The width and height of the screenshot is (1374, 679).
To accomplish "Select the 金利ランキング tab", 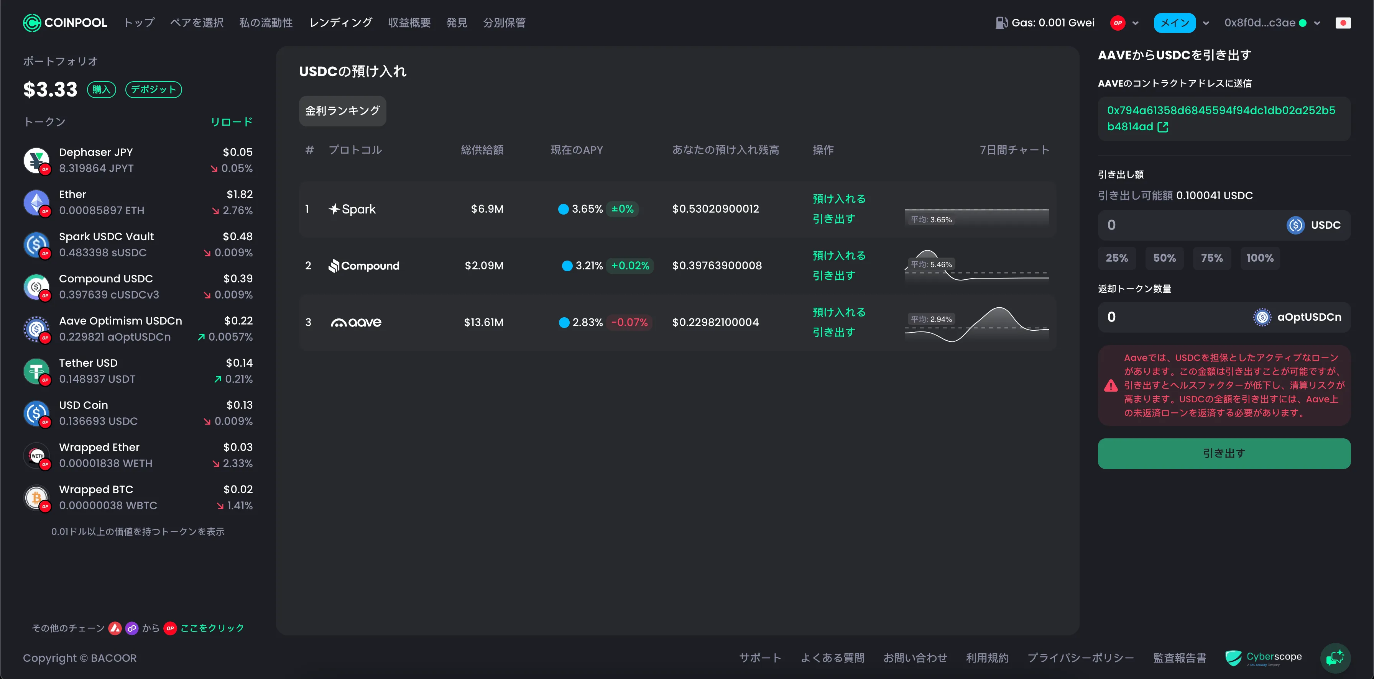I will [342, 111].
